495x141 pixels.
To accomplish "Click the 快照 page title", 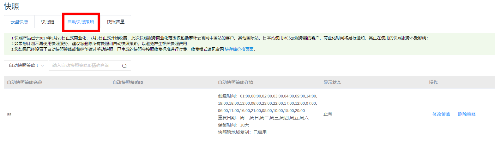I will pyautogui.click(x=11, y=6).
